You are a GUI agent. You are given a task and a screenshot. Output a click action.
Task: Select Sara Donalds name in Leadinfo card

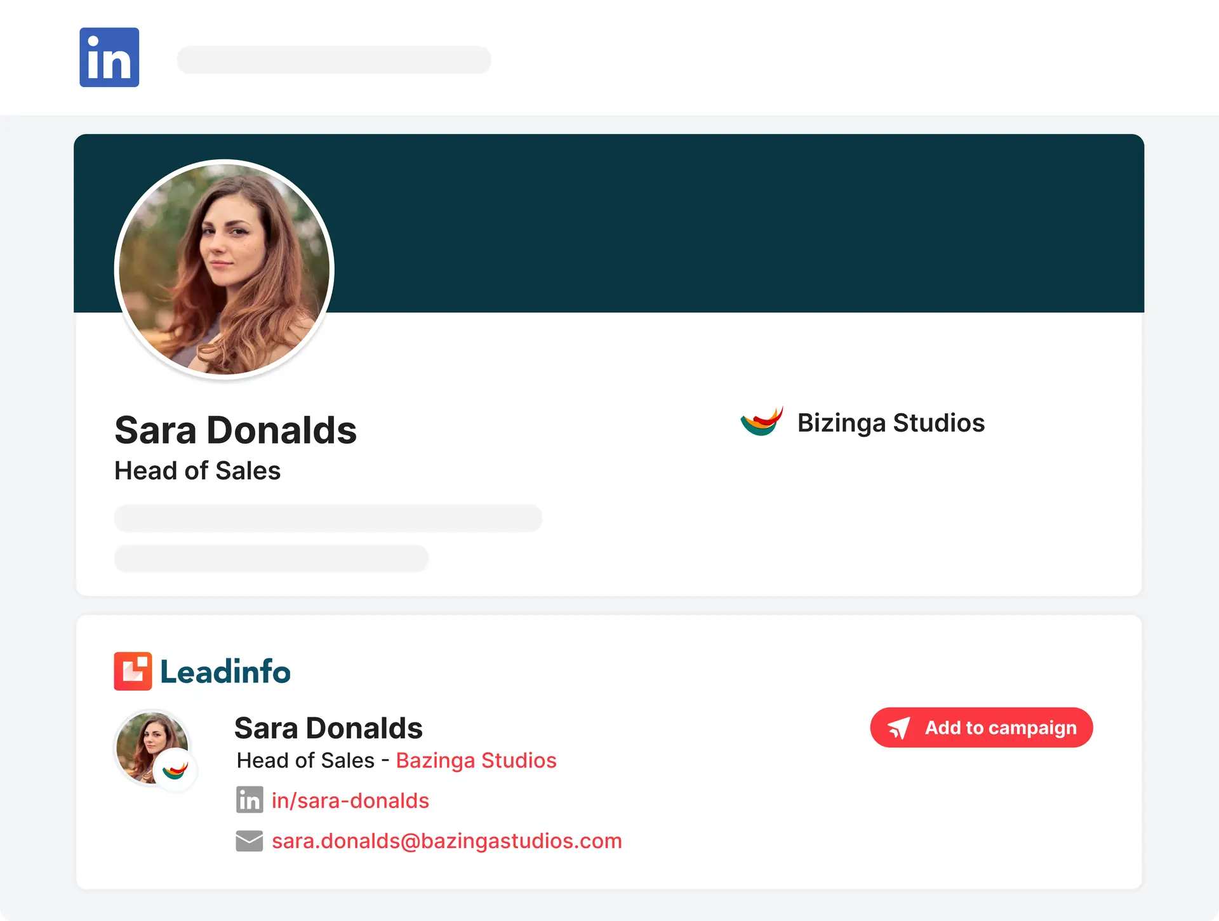point(328,728)
